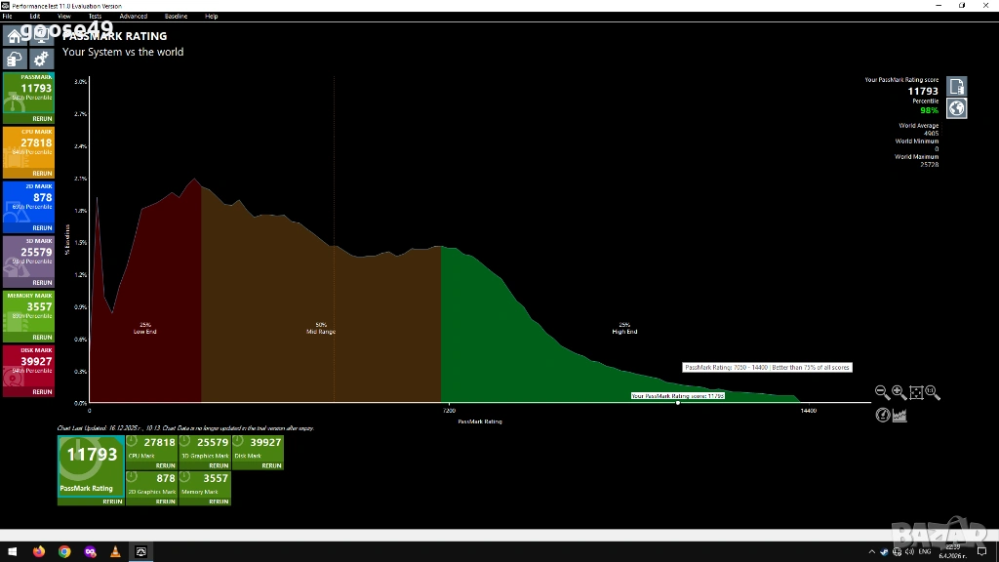This screenshot has width=999, height=562.
Task: Open the Advanced menu
Action: pos(133,17)
